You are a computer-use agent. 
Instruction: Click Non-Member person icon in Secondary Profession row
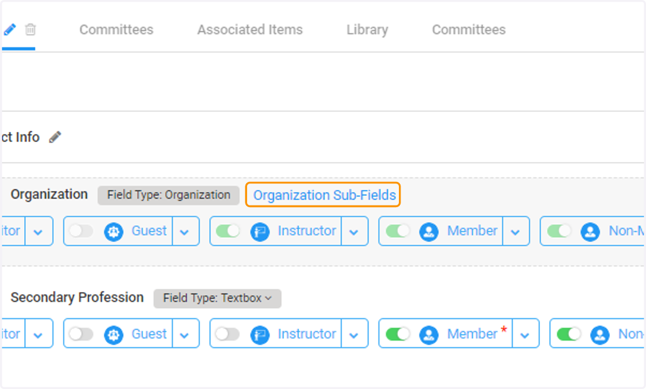[600, 335]
